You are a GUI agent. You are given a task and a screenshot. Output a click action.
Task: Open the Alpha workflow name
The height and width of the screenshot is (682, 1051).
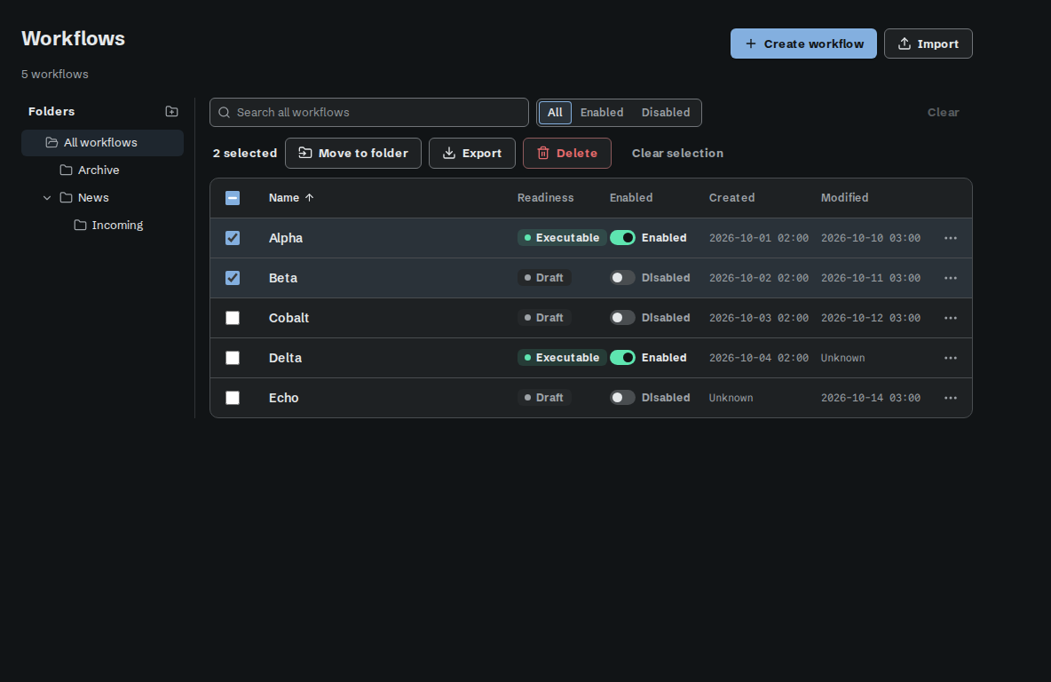(286, 238)
